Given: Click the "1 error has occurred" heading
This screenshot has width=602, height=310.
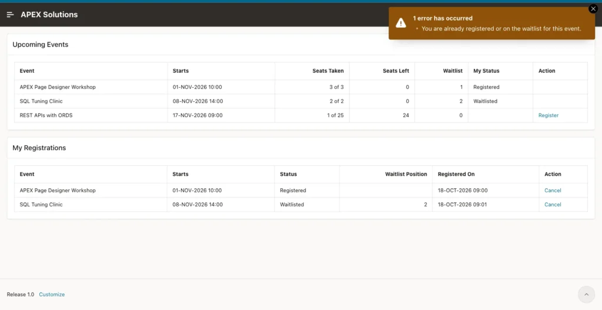Looking at the screenshot, I should [443, 18].
